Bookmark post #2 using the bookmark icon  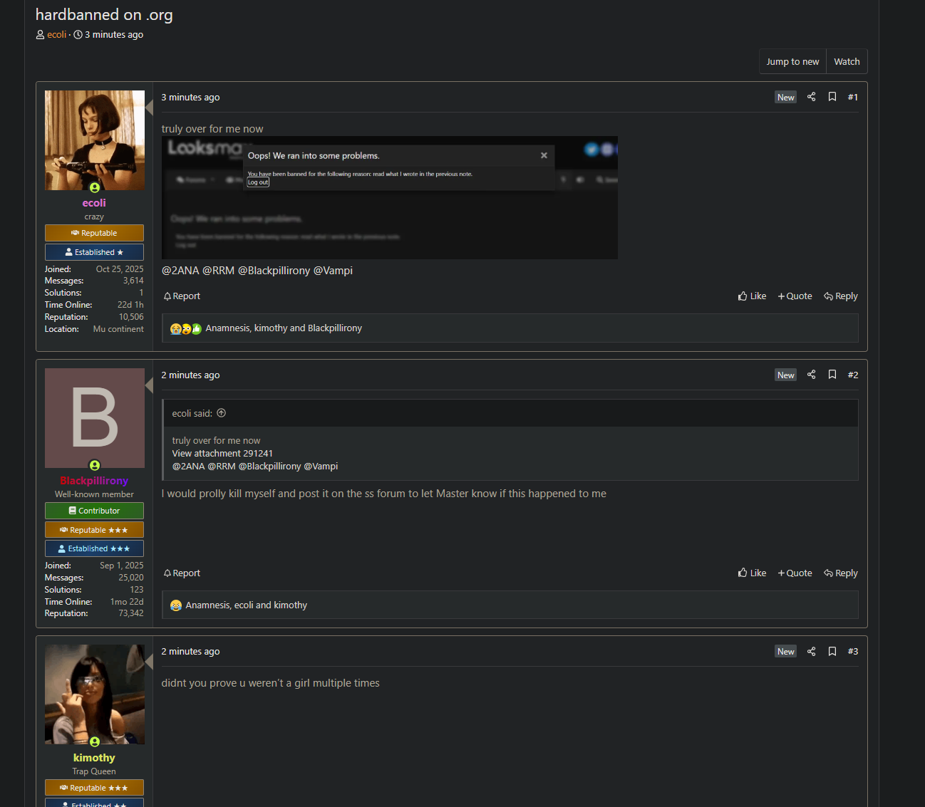tap(832, 375)
